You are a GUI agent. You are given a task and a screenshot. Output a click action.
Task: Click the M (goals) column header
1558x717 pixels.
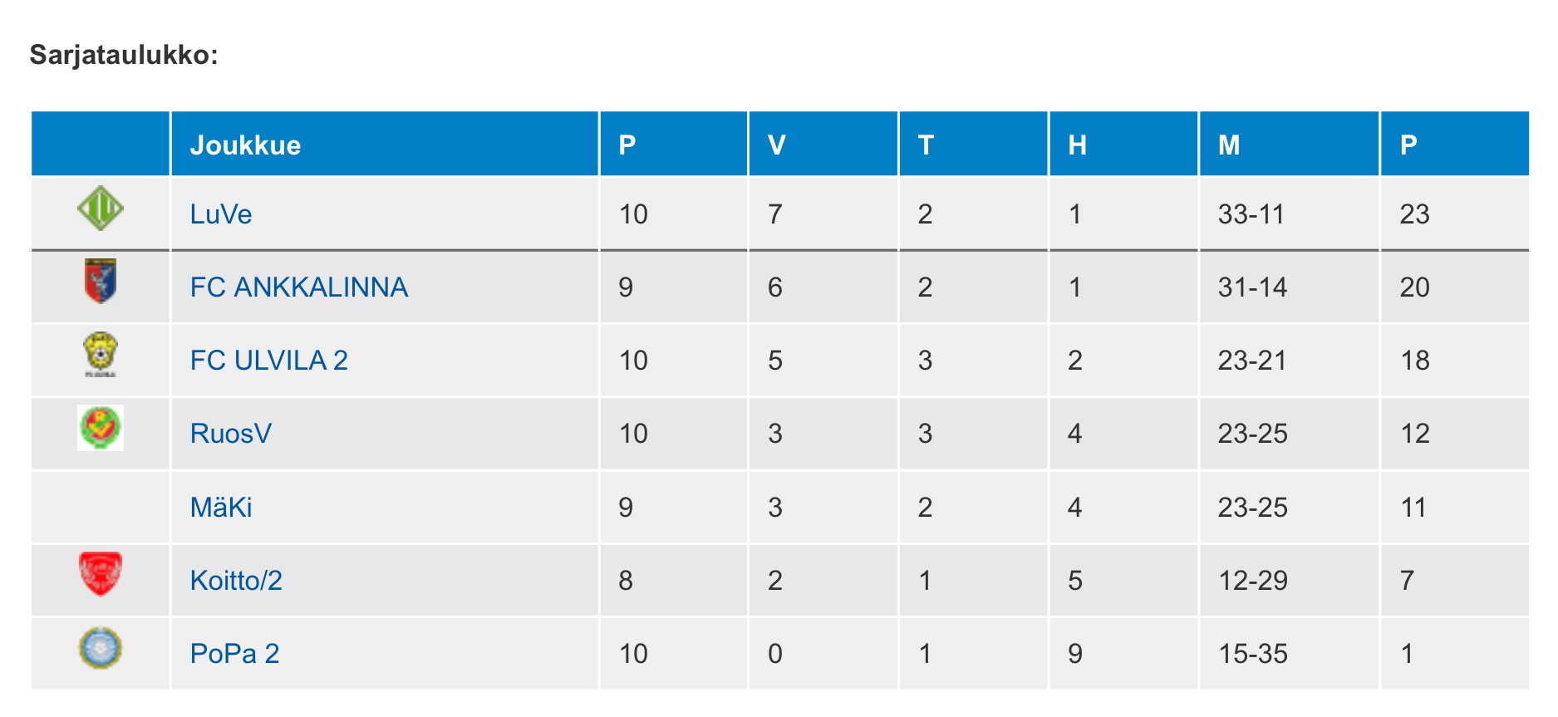tap(1229, 145)
